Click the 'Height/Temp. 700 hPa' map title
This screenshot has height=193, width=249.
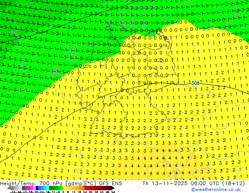click(x=31, y=184)
